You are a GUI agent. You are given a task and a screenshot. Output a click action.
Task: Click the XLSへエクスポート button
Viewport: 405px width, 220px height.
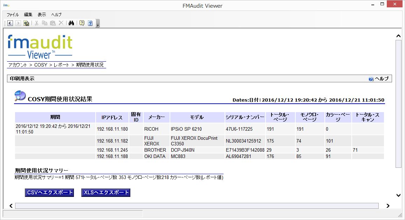[x=106, y=192]
